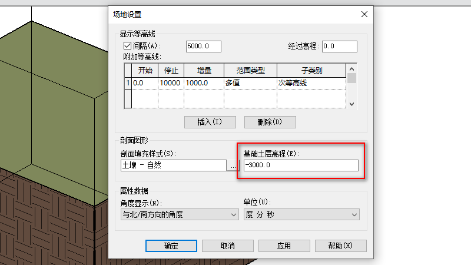Select the 开始 column header
Image resolution: width=471 pixels, height=265 pixels.
point(145,71)
